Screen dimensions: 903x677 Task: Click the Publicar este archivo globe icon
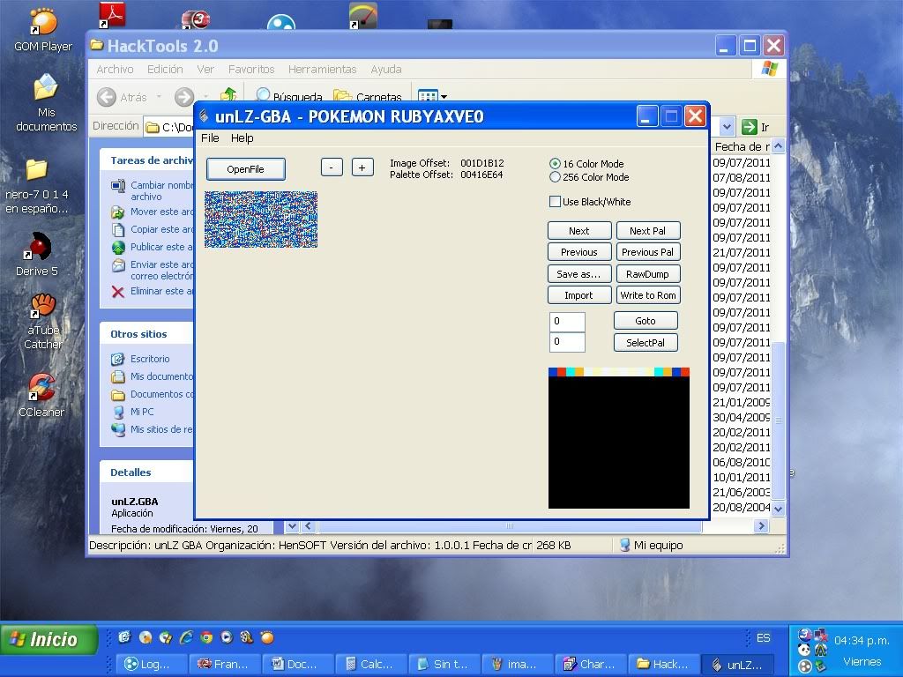(x=118, y=248)
